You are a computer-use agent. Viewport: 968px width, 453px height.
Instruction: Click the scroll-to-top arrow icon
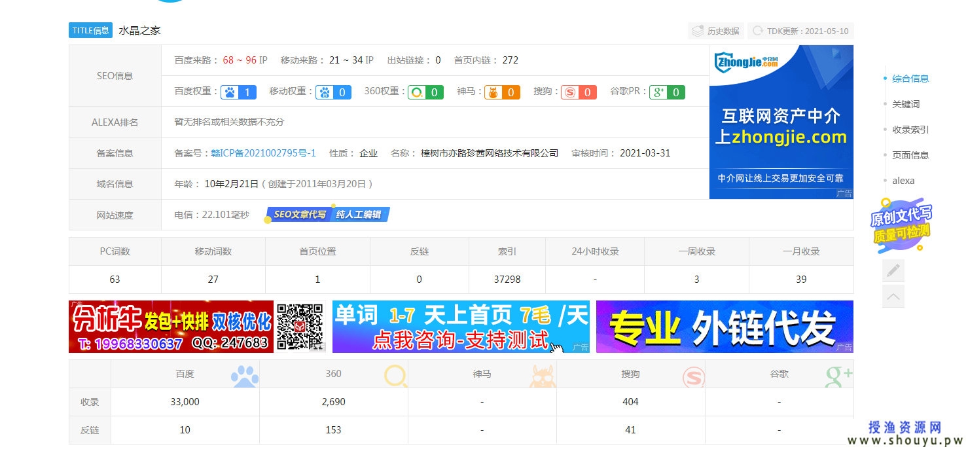click(893, 297)
